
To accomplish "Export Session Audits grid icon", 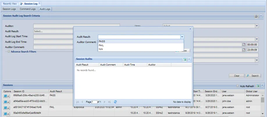I will coord(185,59).
